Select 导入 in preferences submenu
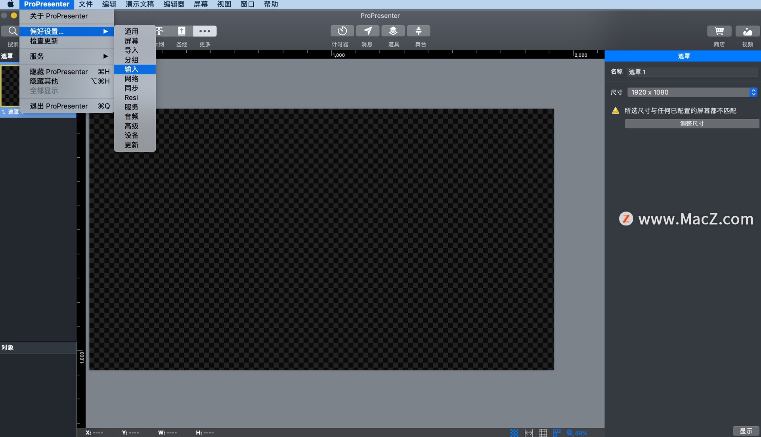Viewport: 761px width, 437px height. 135,50
